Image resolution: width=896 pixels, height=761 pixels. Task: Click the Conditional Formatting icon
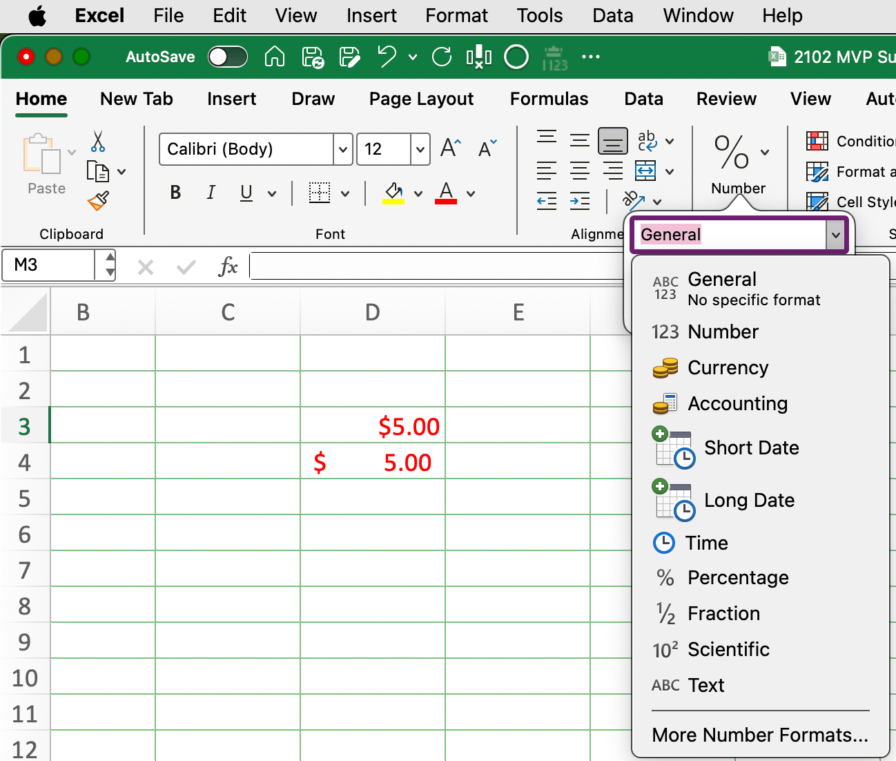pyautogui.click(x=817, y=141)
